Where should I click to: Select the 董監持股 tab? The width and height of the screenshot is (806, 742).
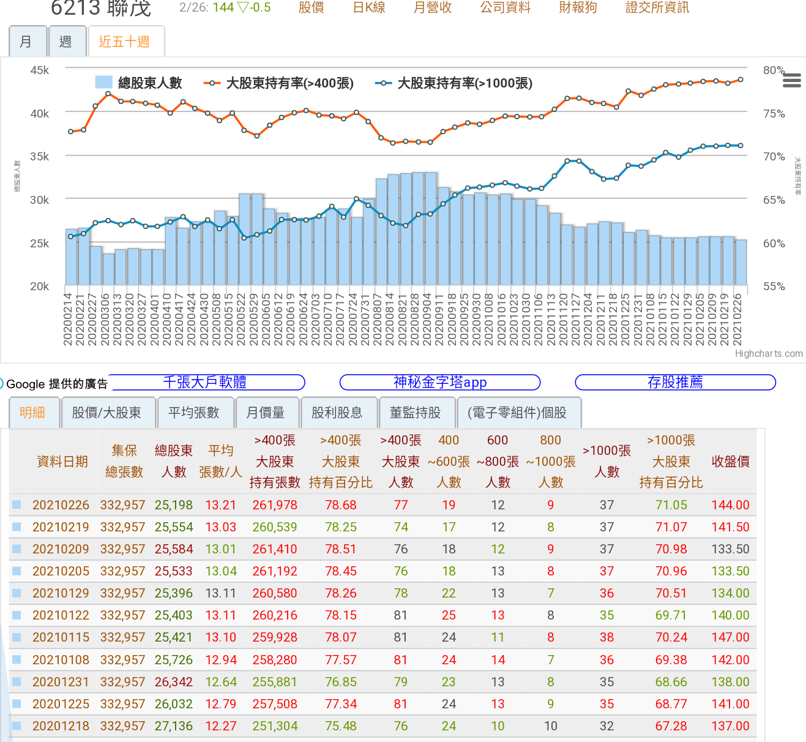click(415, 413)
